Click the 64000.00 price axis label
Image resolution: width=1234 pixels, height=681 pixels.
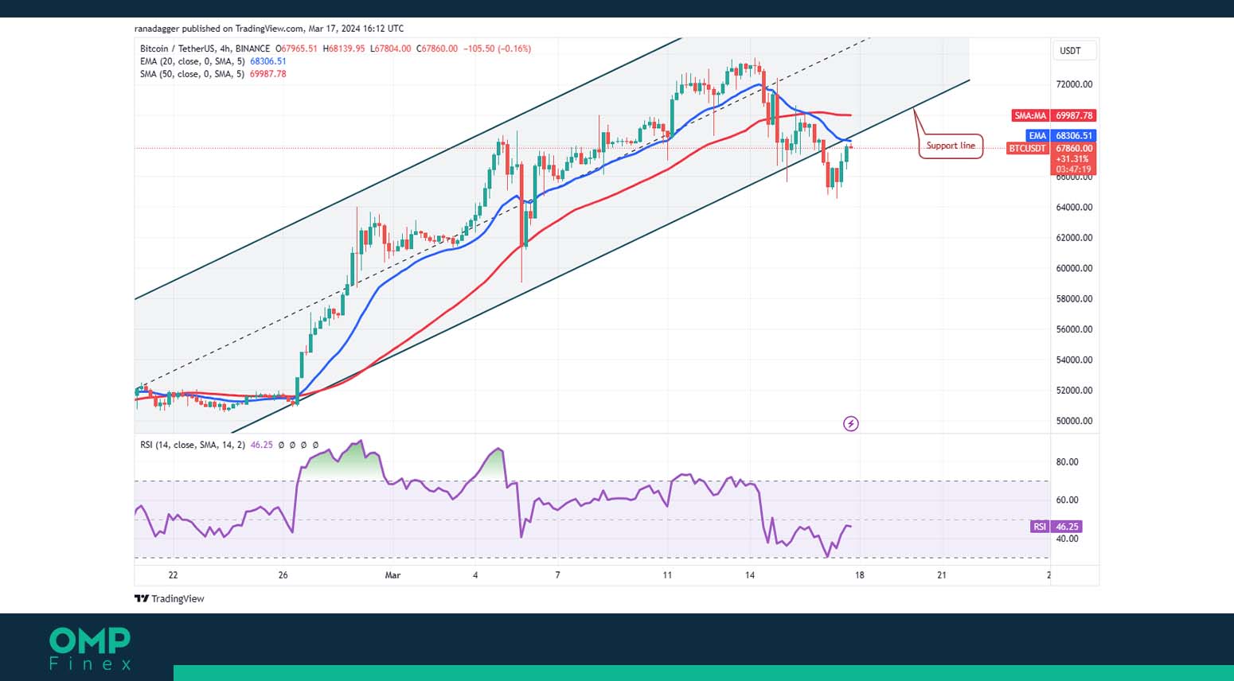pyautogui.click(x=1074, y=207)
